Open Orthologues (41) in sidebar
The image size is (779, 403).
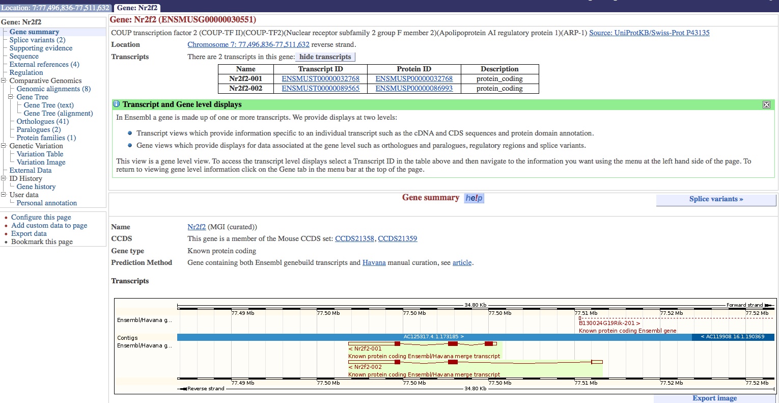tap(42, 121)
